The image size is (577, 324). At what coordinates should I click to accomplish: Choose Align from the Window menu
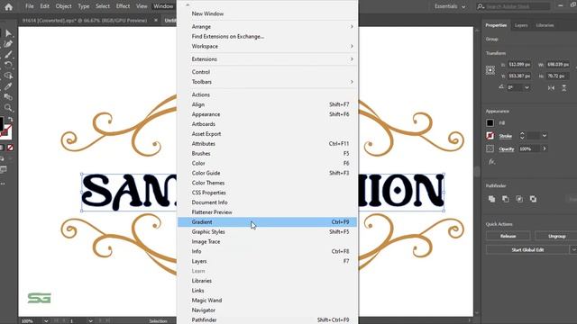[x=267, y=104]
